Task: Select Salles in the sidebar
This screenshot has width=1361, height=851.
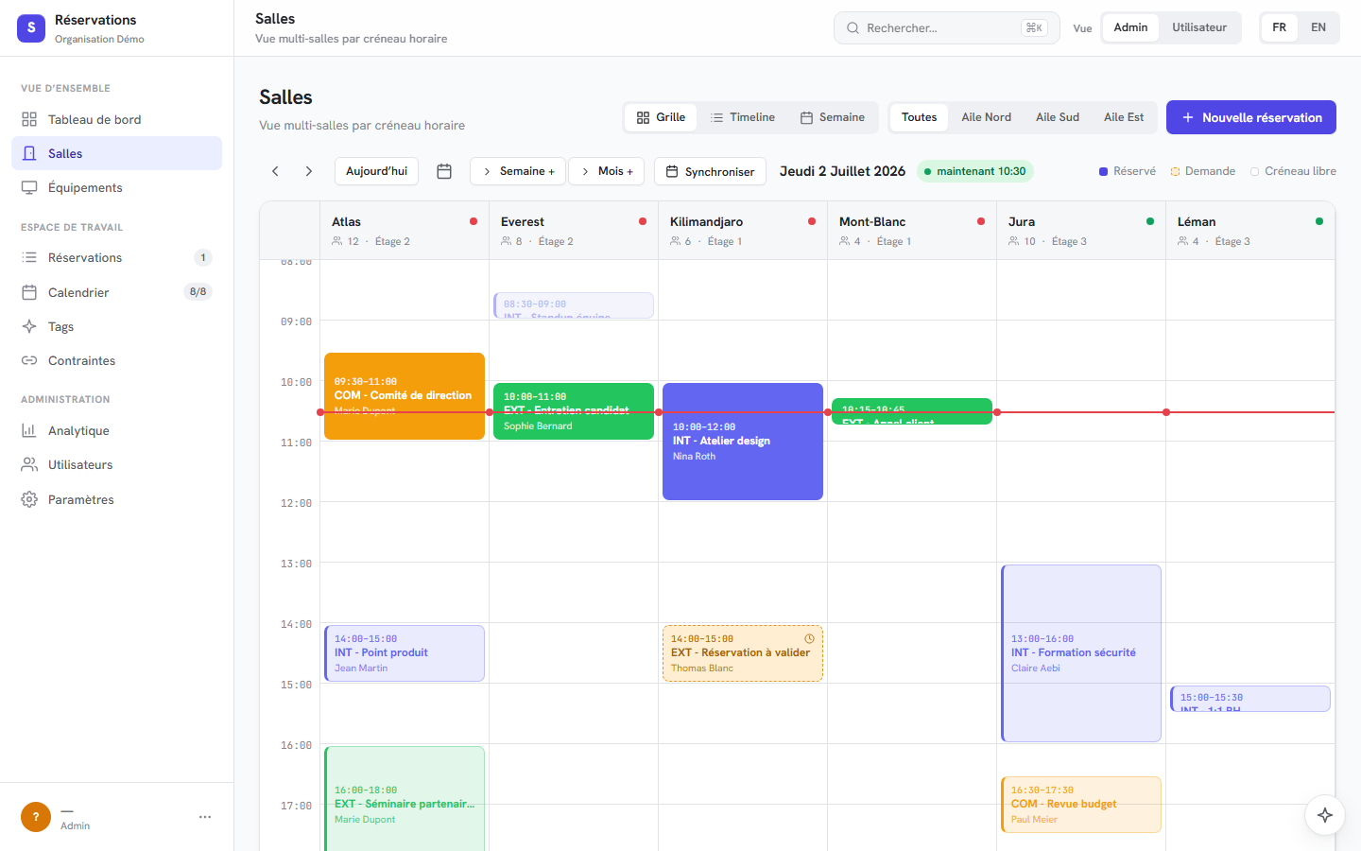Action: pos(116,153)
